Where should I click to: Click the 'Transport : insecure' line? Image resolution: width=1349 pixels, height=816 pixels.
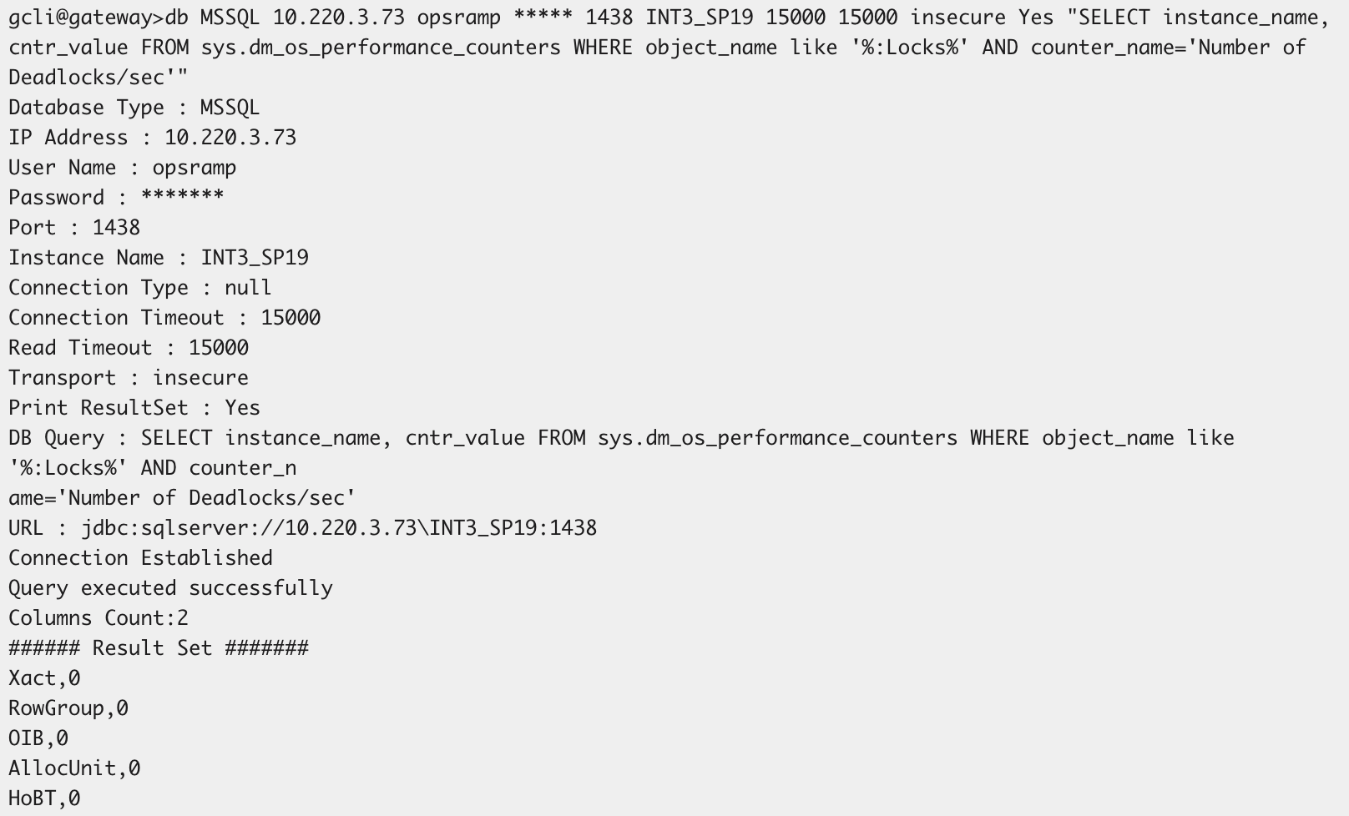[129, 378]
